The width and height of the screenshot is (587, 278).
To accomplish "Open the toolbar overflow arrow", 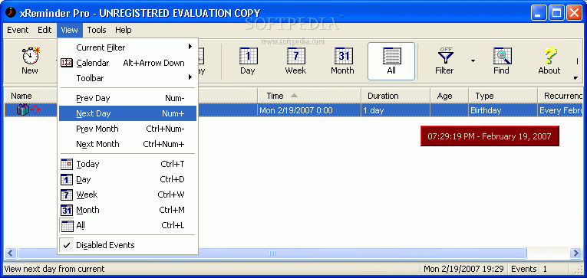I will tap(575, 77).
